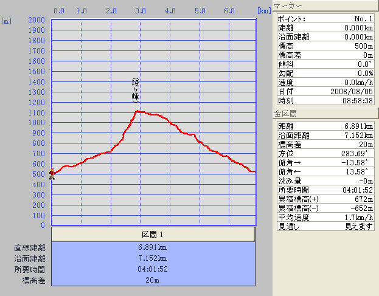Click the 全区間 距離 6.891km value
The image size is (379, 296).
pos(359,126)
